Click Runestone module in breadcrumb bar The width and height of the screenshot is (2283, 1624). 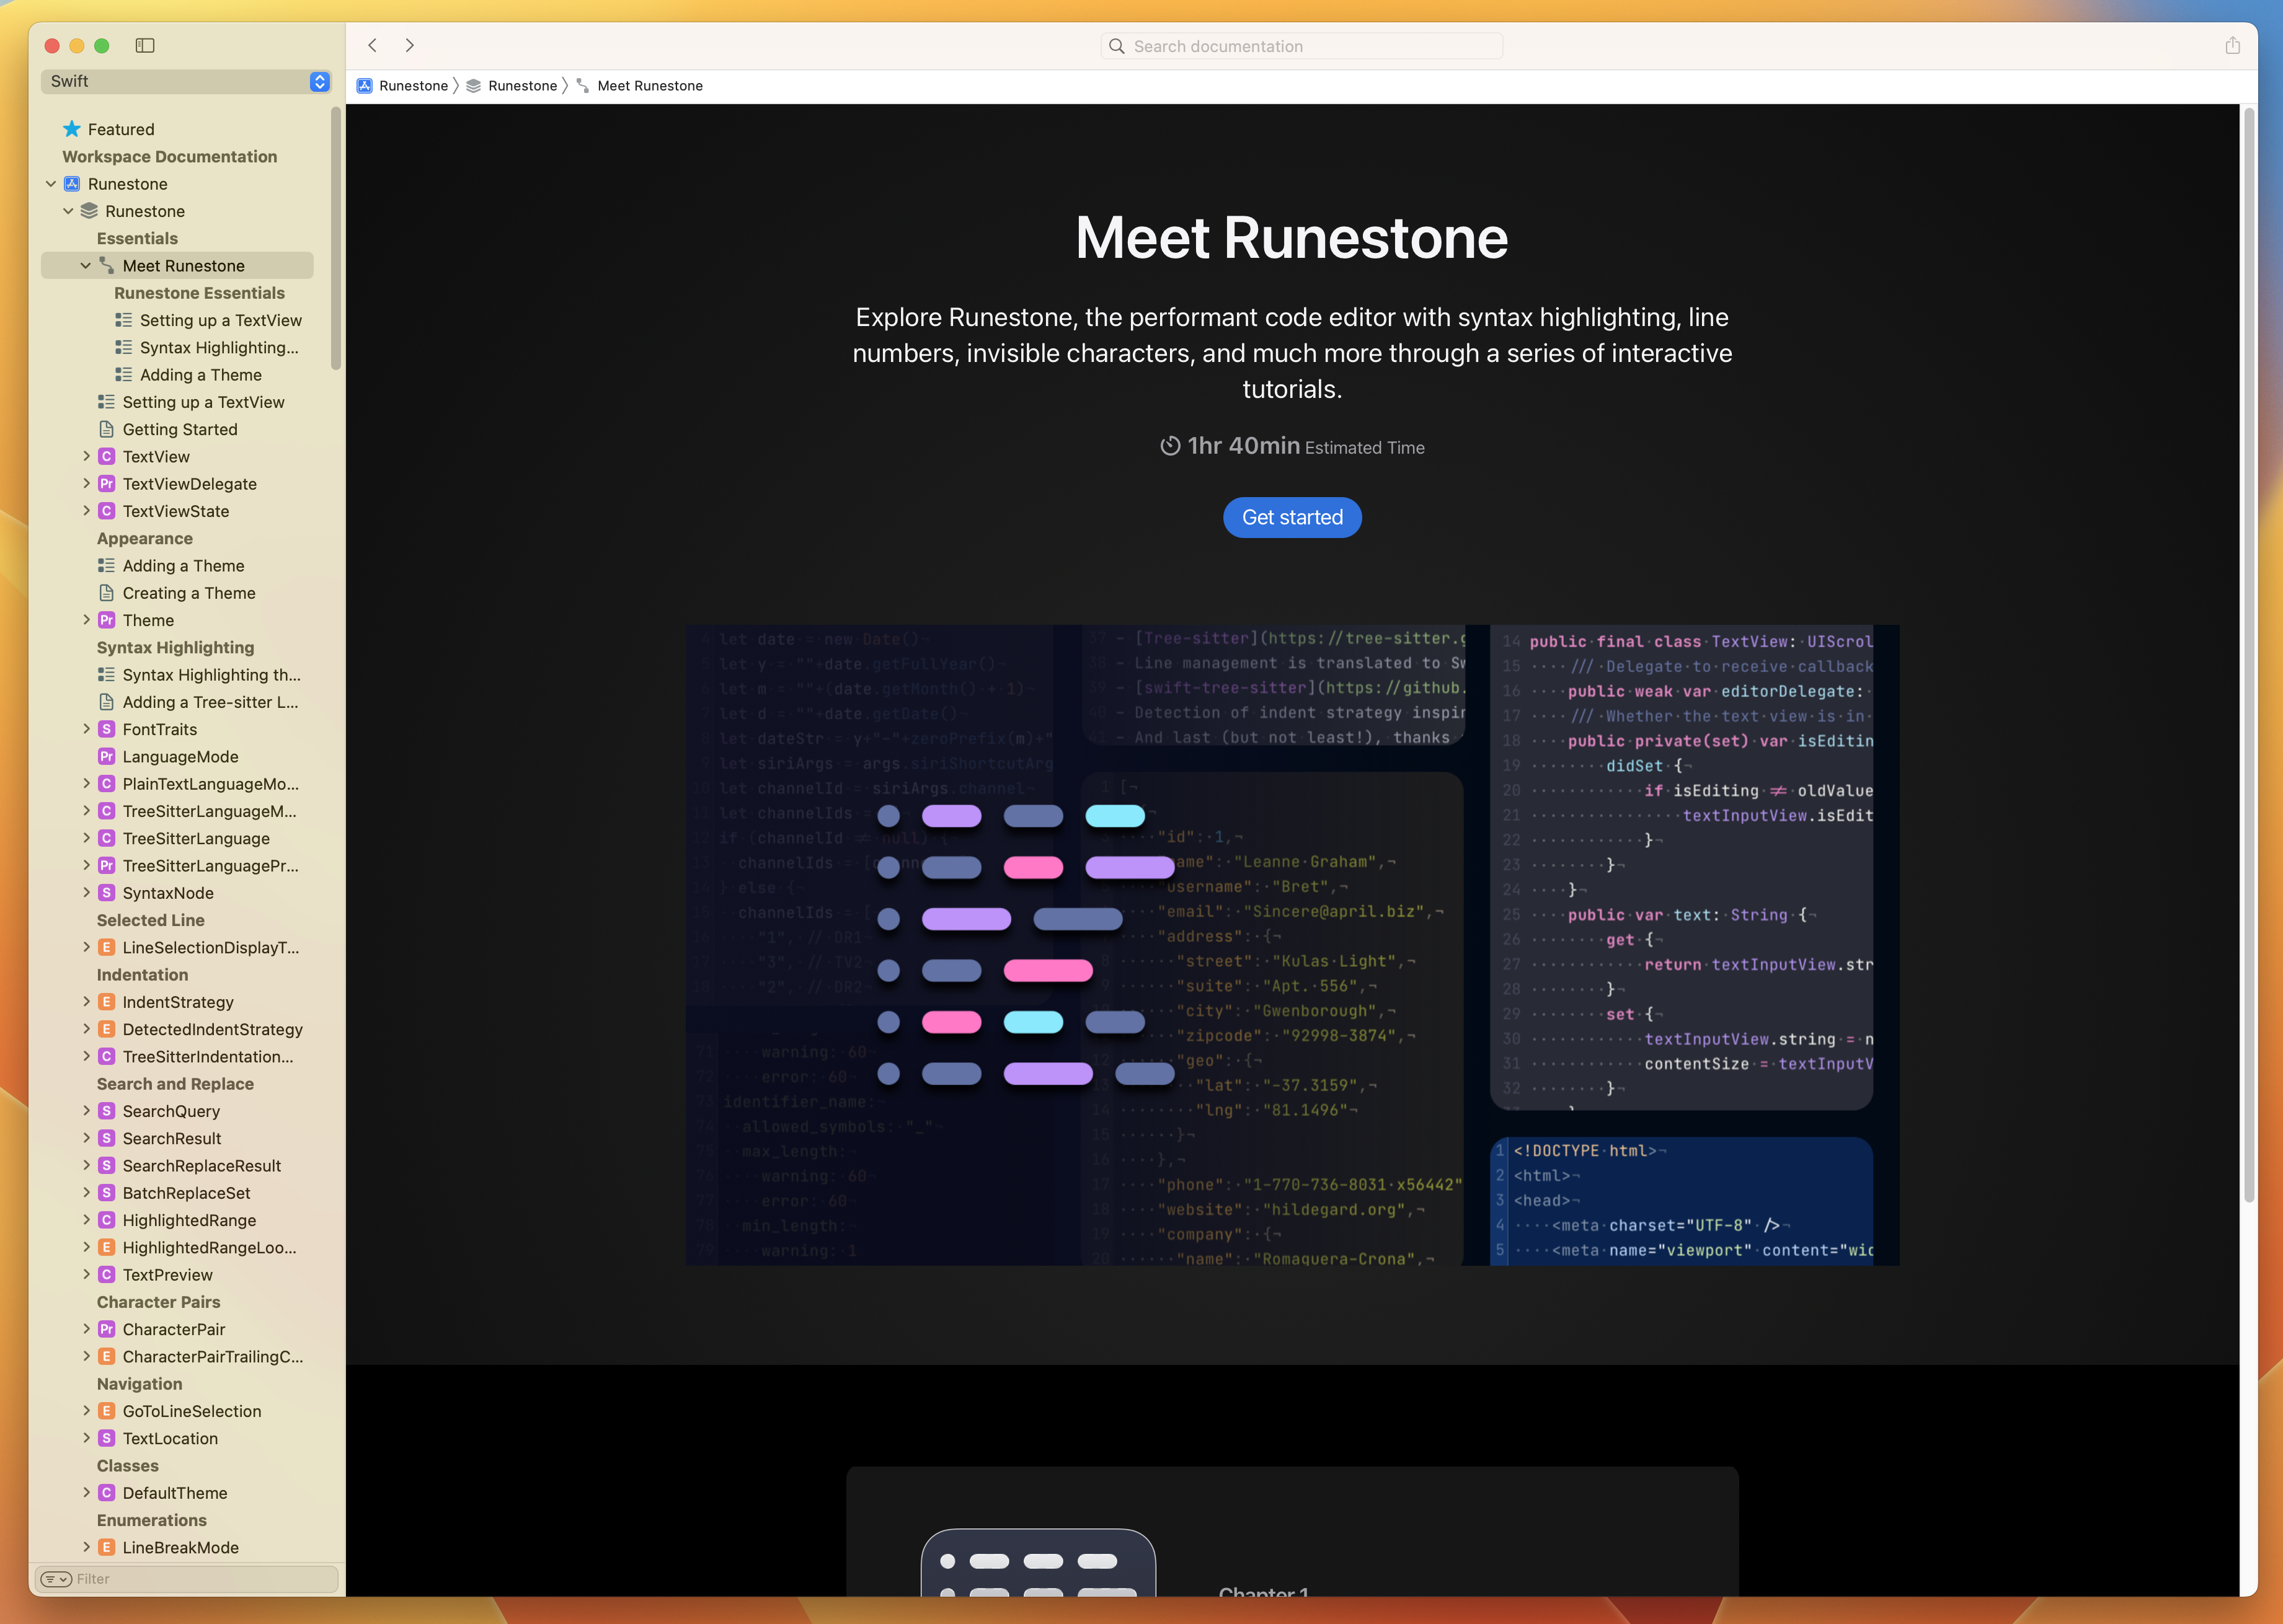coord(521,86)
